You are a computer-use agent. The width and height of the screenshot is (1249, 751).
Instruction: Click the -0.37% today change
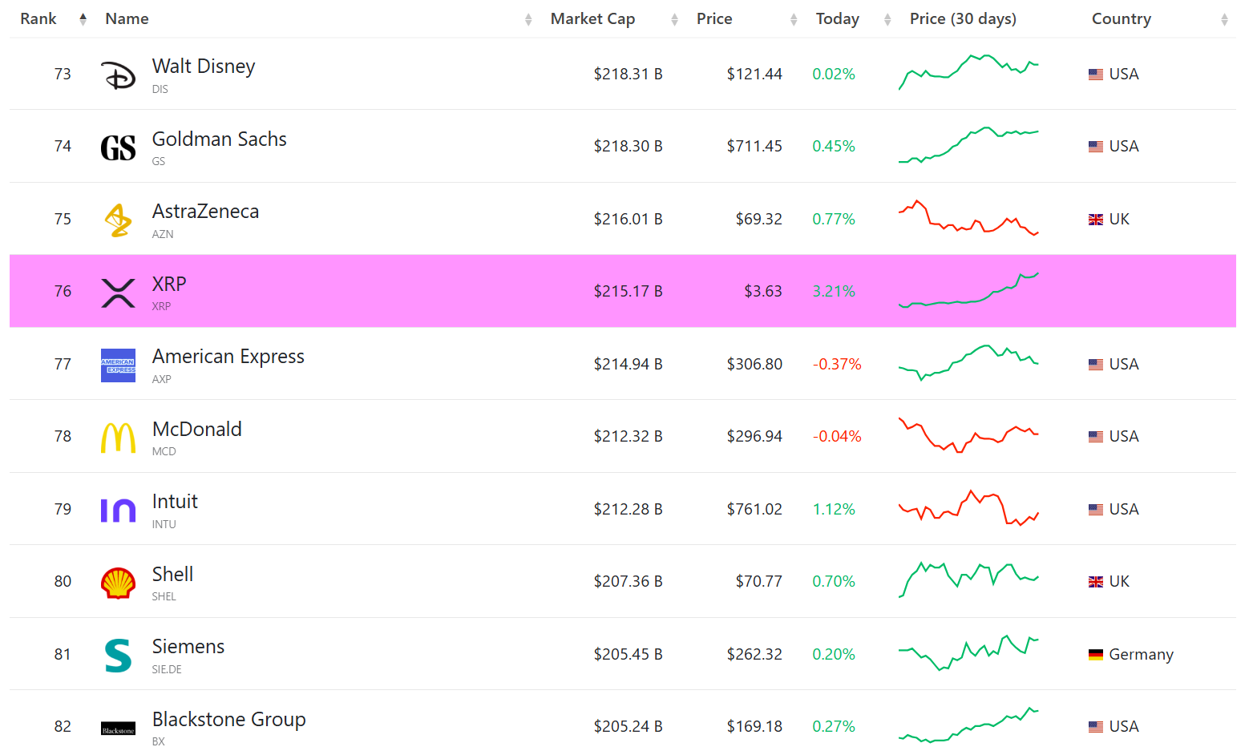point(837,365)
